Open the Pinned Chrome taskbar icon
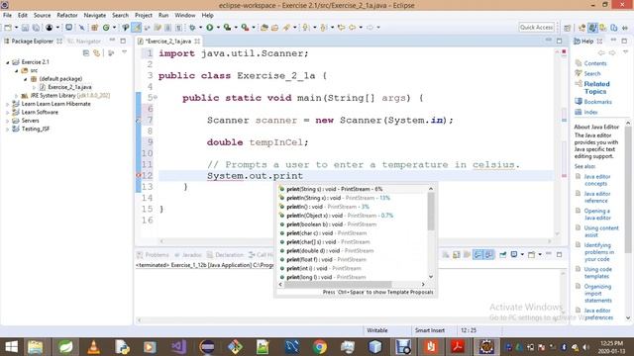The height and width of the screenshot is (356, 634). tap(319, 347)
